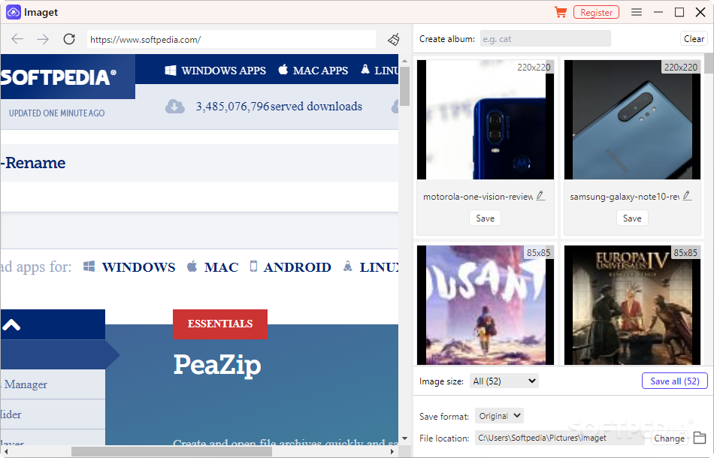Open the Save format Original dropdown

pyautogui.click(x=500, y=416)
